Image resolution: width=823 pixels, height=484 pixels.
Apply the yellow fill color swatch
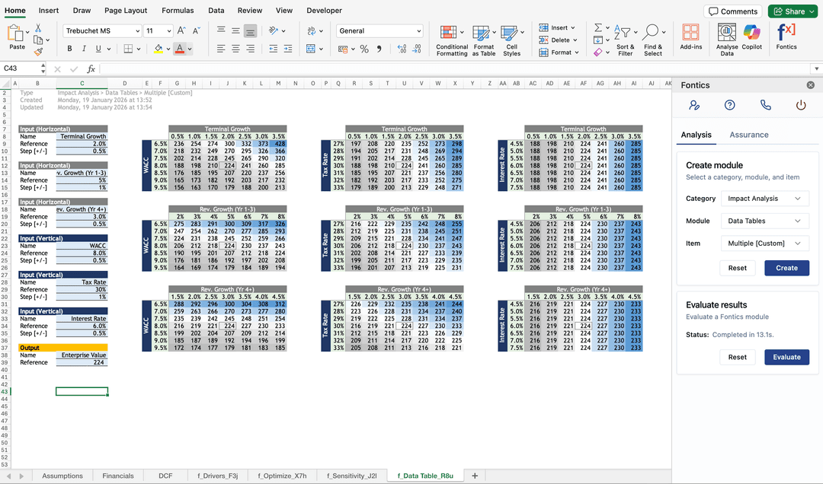(x=158, y=49)
